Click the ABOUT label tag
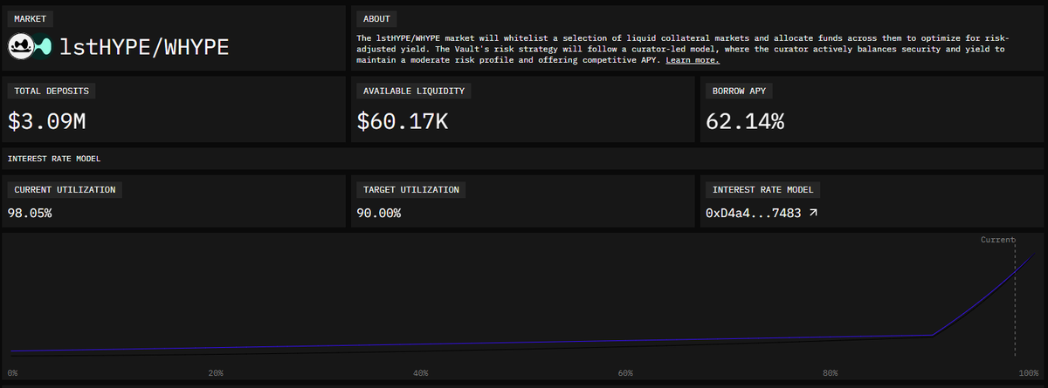The image size is (1048, 388). tap(377, 18)
